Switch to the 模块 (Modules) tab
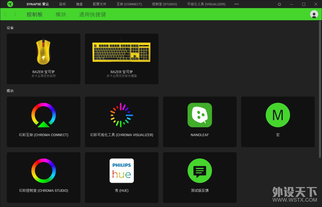The height and width of the screenshot is (207, 322). coord(61,14)
